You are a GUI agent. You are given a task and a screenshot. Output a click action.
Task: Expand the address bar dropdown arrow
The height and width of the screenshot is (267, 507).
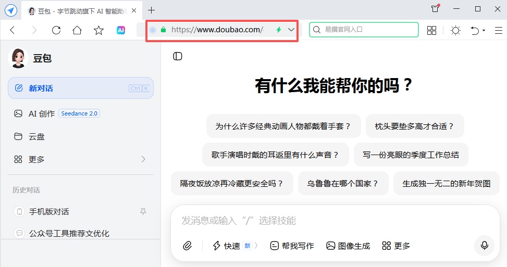291,30
